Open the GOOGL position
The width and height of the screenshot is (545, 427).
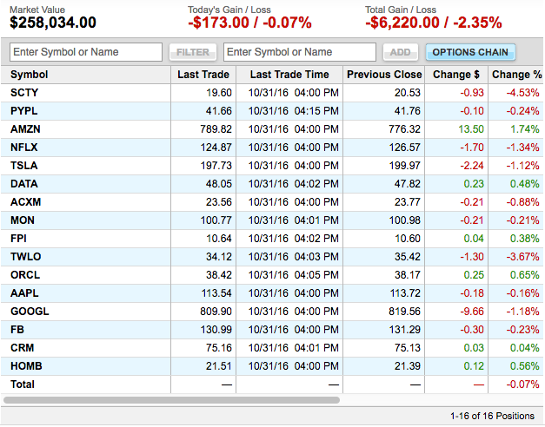30,312
